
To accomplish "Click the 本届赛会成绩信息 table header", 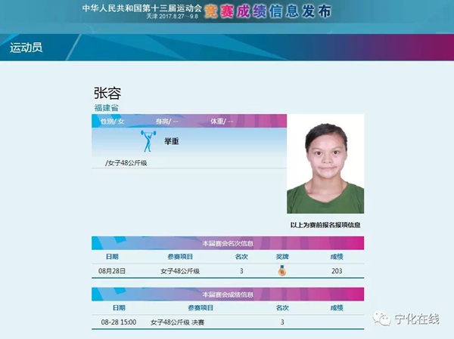I will tap(227, 294).
